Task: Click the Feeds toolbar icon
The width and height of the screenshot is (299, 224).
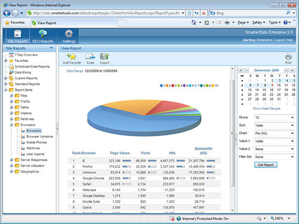Action: 207,23
